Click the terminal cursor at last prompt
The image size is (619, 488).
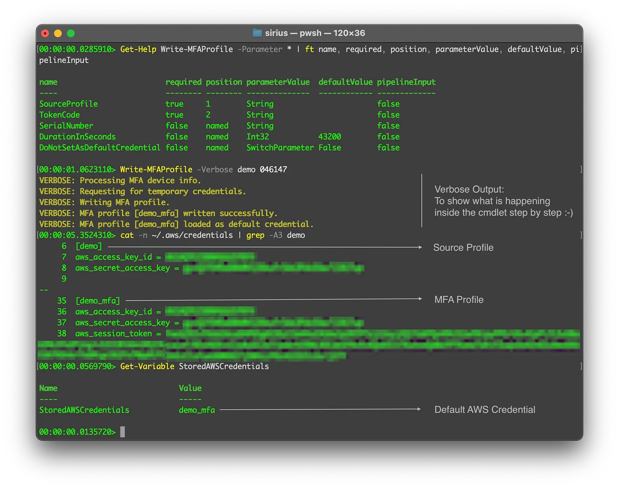pos(123,432)
